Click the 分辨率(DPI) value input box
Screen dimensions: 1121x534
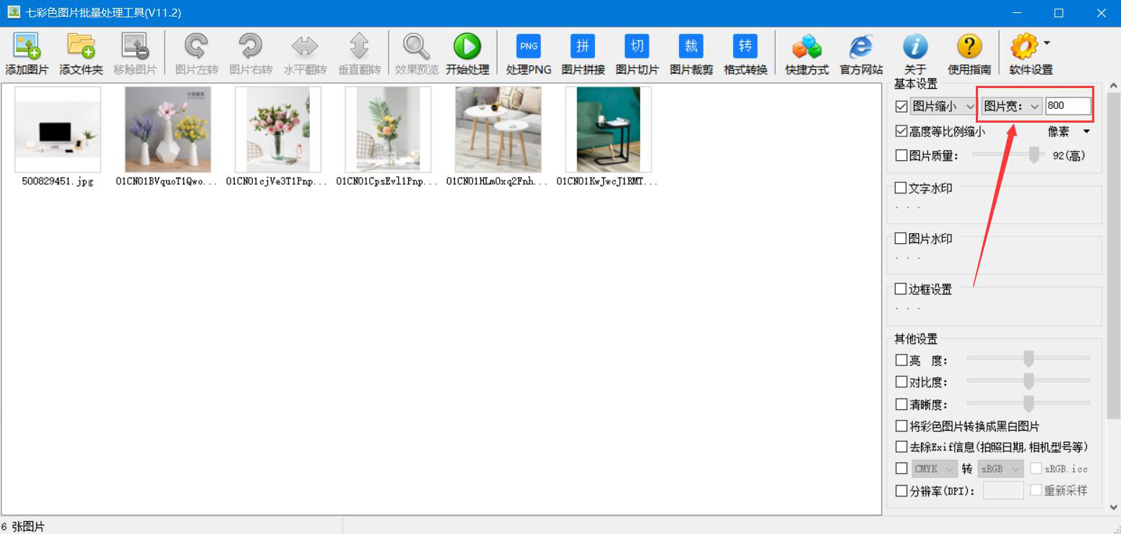(x=1003, y=491)
